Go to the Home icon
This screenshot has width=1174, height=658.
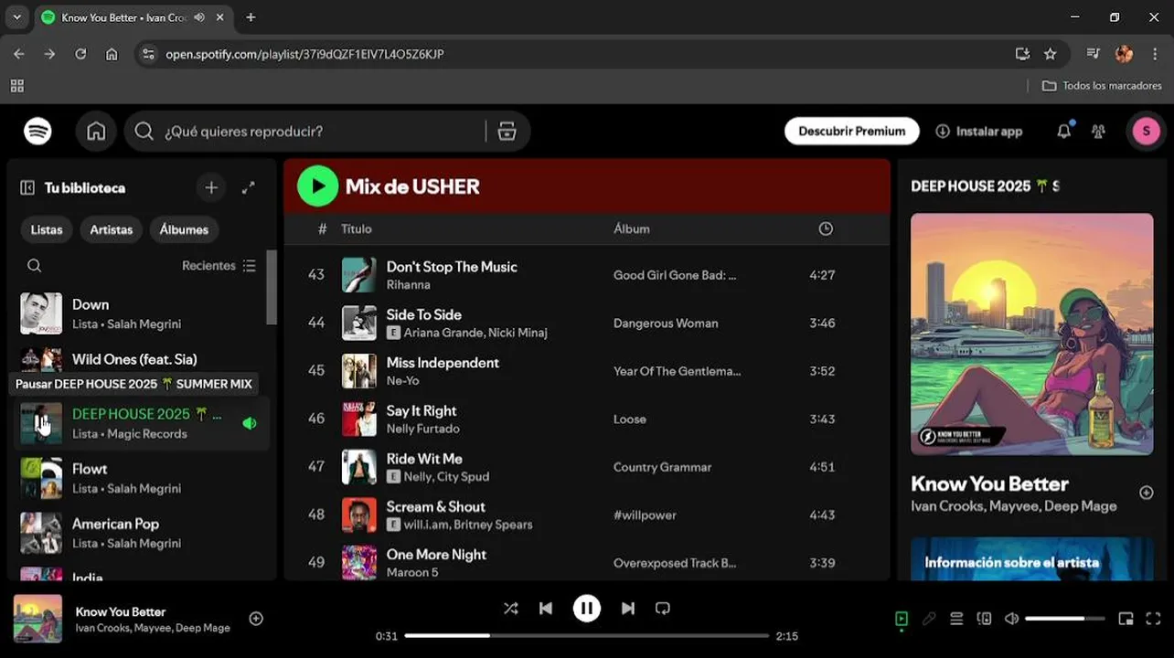point(96,131)
